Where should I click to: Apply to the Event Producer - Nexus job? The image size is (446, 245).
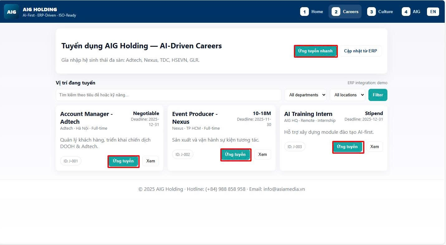point(236,155)
